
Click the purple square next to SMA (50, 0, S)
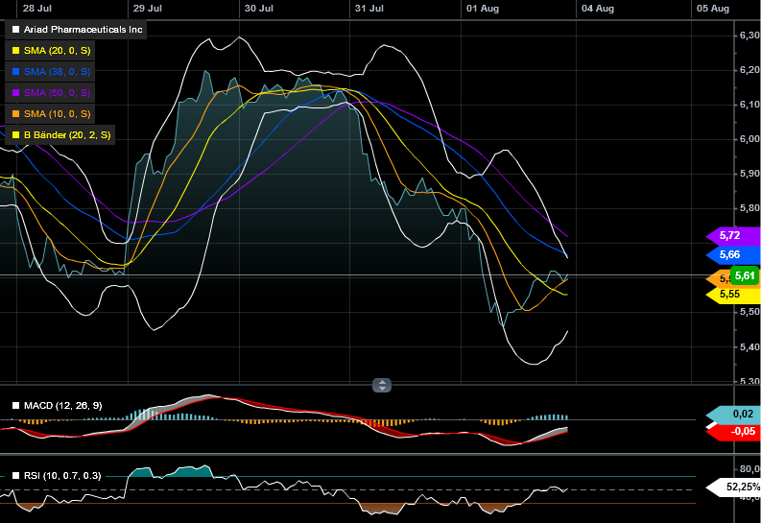tap(14, 93)
